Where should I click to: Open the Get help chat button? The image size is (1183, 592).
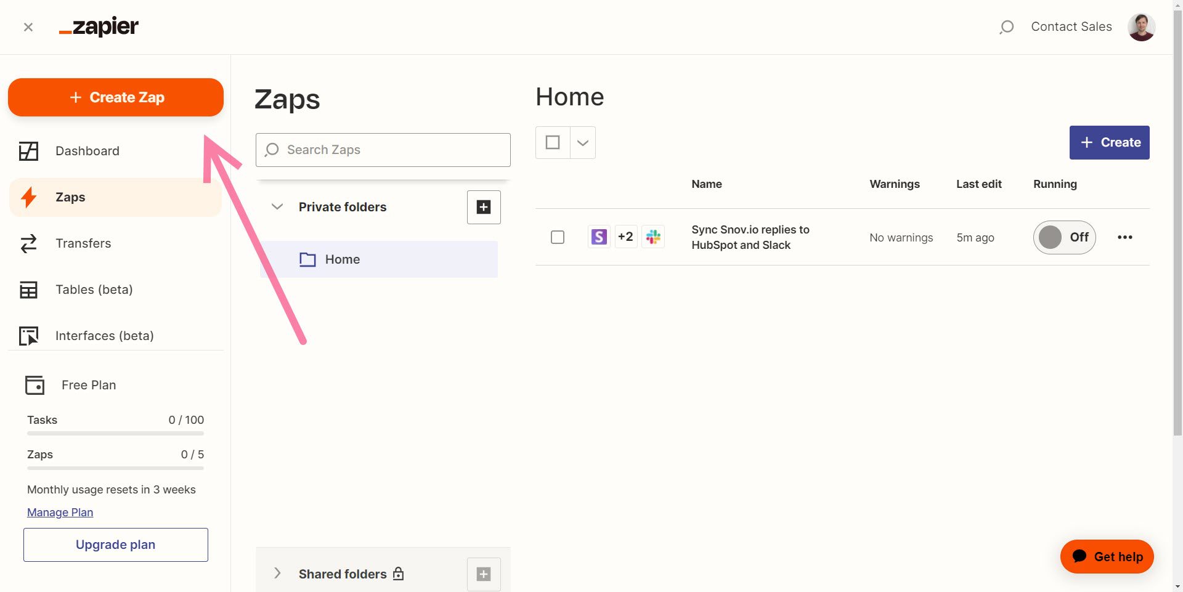(1107, 556)
